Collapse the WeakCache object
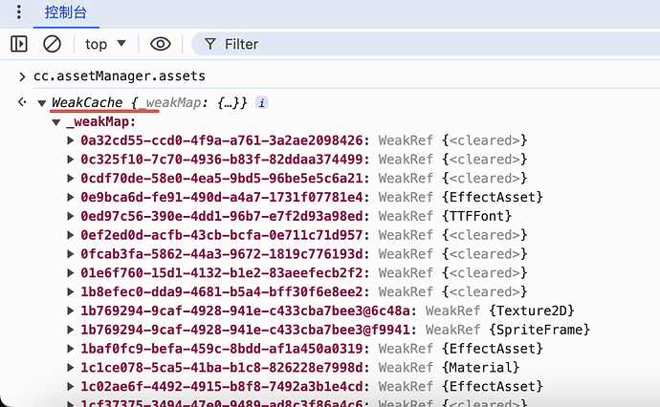The image size is (660, 407). (x=41, y=103)
